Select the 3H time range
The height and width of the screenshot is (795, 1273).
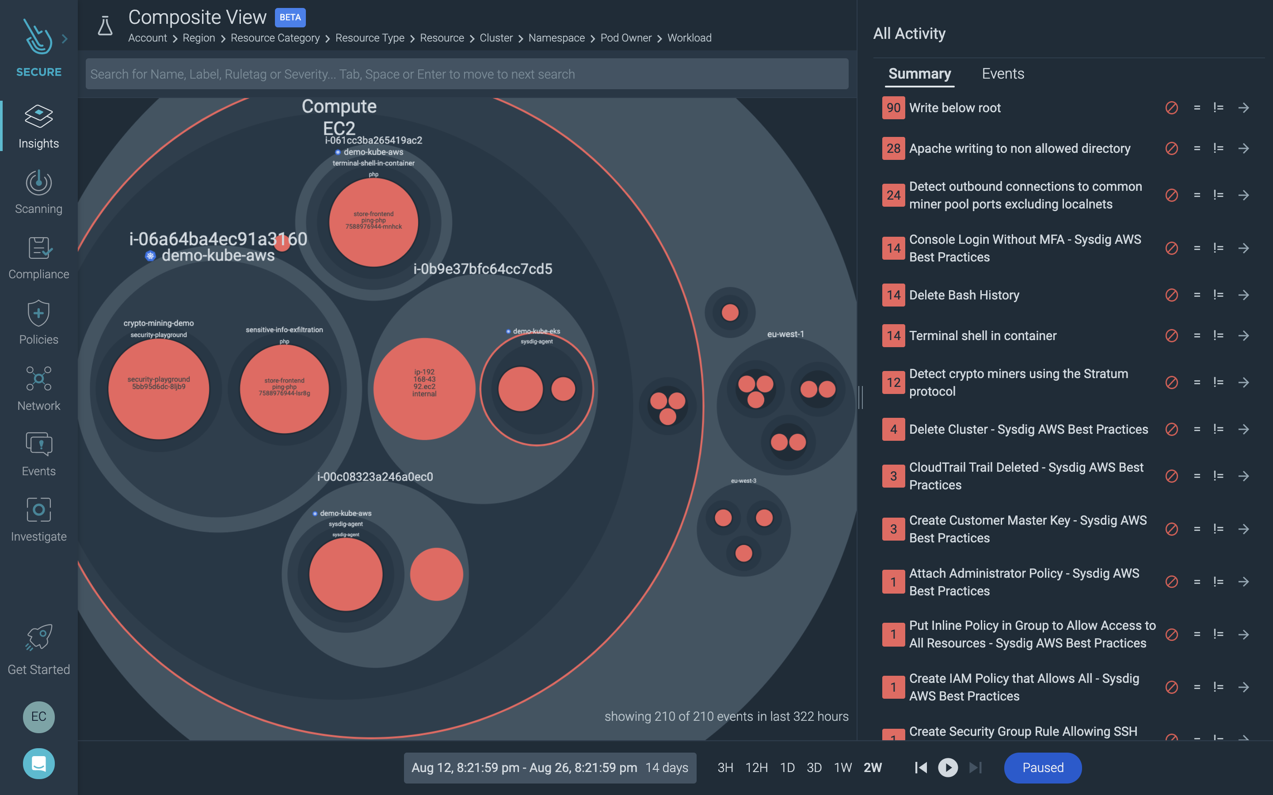(x=725, y=768)
